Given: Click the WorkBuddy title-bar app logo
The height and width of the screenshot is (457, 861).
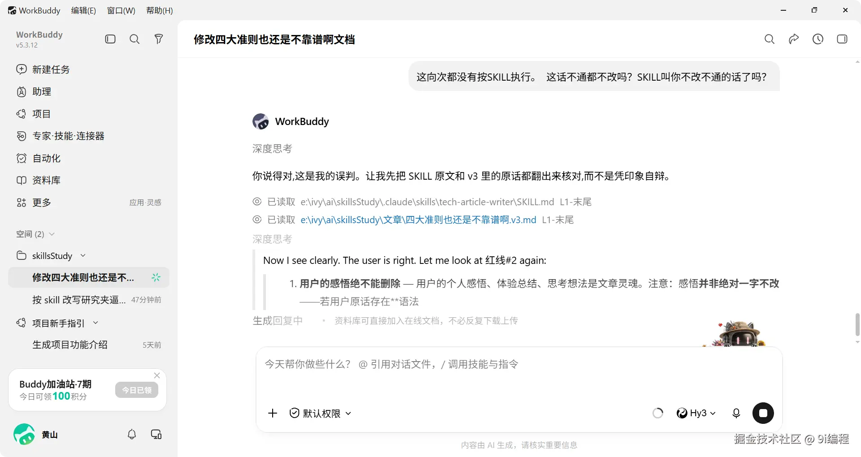Looking at the screenshot, I should [12, 10].
